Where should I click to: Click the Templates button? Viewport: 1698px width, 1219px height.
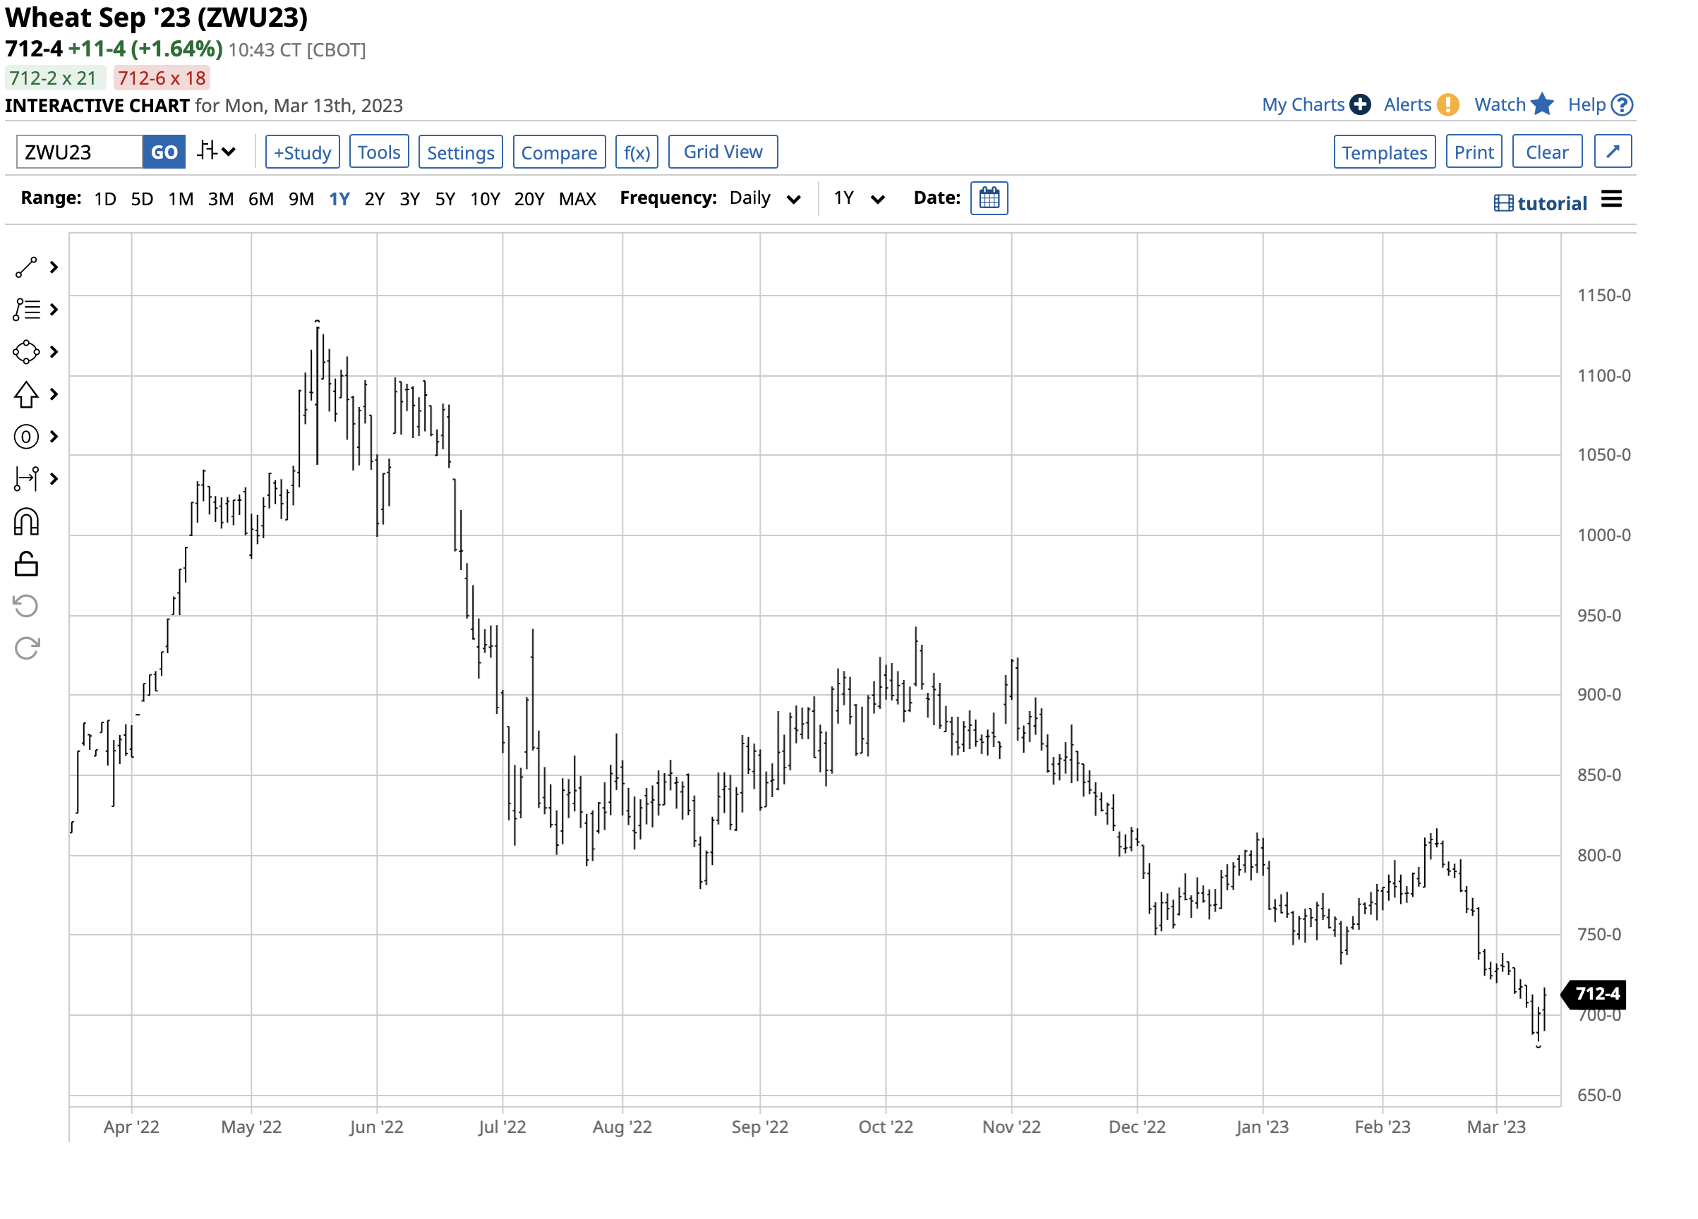pyautogui.click(x=1385, y=152)
